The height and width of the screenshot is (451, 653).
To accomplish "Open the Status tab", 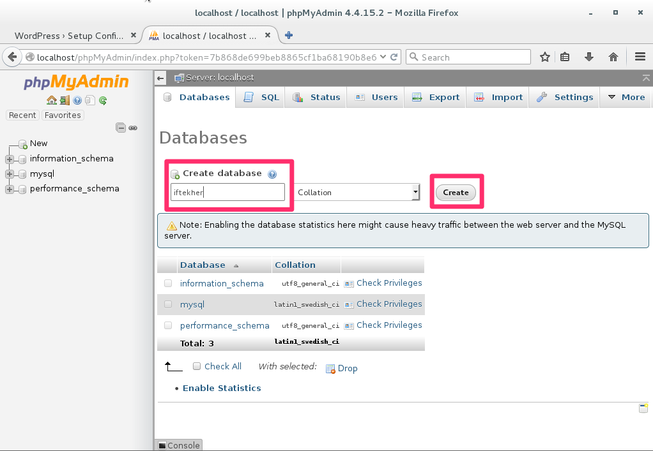I will click(x=316, y=97).
